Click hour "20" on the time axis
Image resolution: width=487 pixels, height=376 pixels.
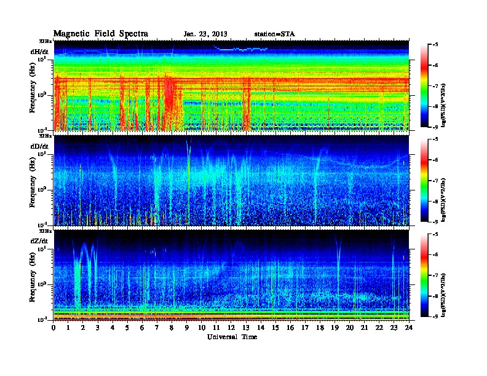350,327
